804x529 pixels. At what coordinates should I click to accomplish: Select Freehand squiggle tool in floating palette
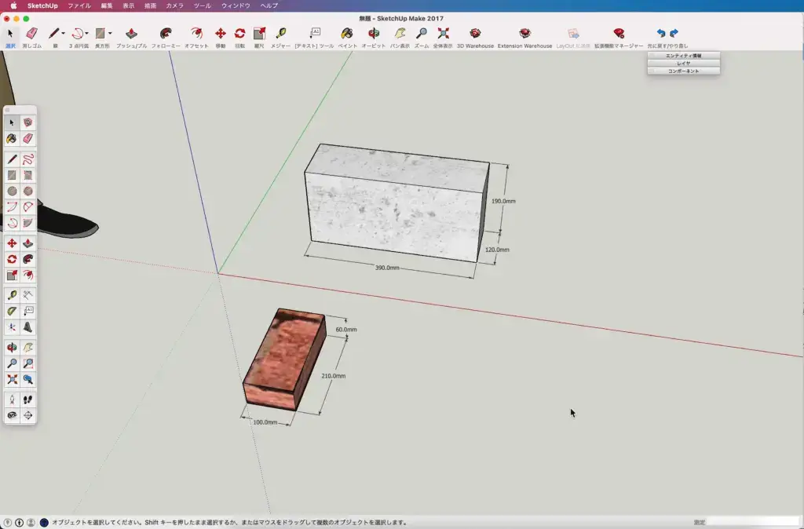tap(27, 159)
